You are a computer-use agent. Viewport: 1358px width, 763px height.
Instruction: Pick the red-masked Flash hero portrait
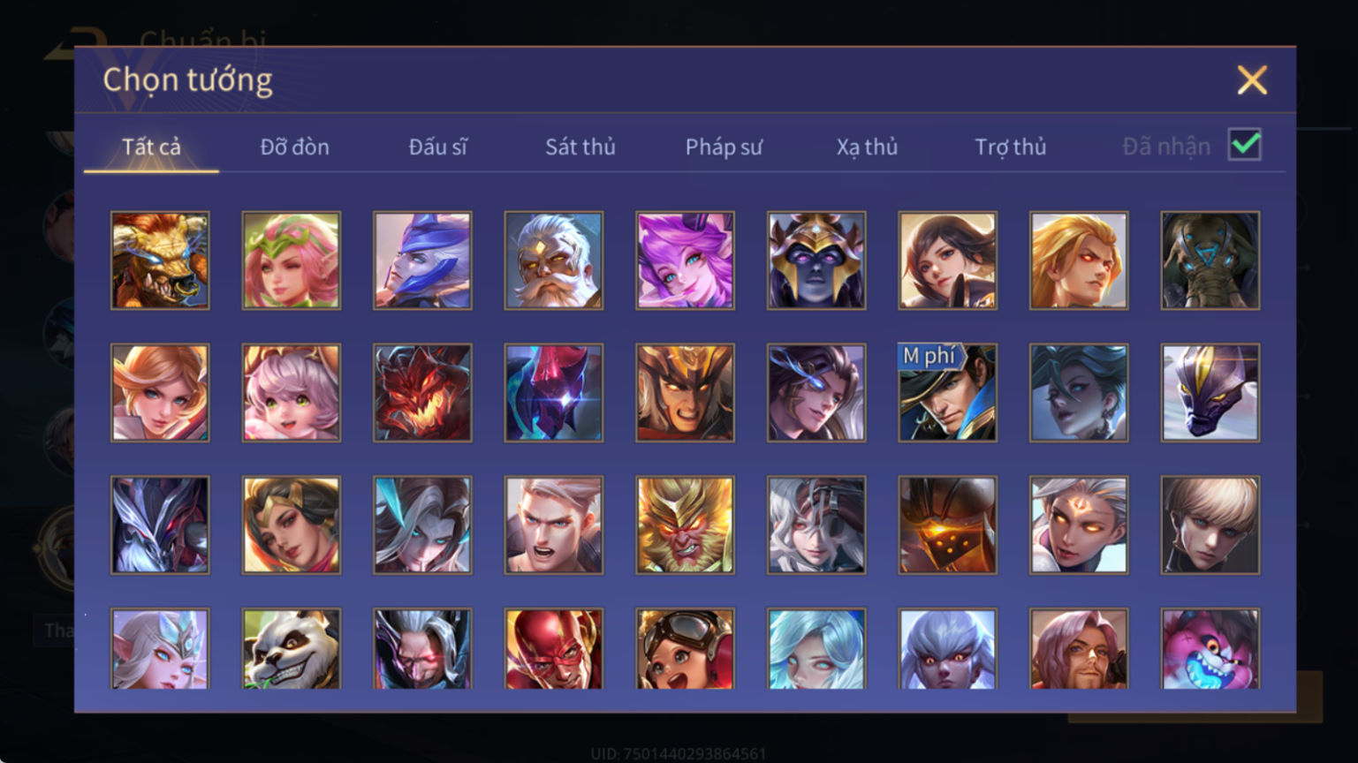coord(554,649)
